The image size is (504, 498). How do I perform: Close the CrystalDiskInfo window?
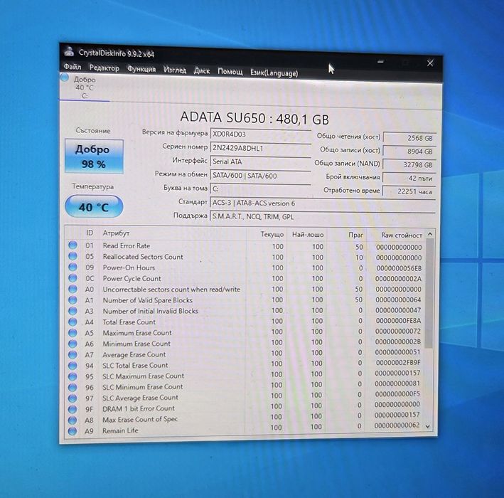[430, 63]
